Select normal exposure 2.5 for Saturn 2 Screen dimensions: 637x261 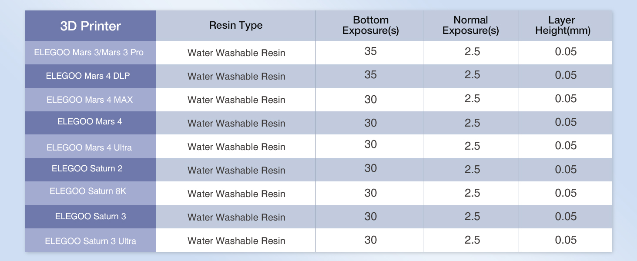tap(472, 169)
